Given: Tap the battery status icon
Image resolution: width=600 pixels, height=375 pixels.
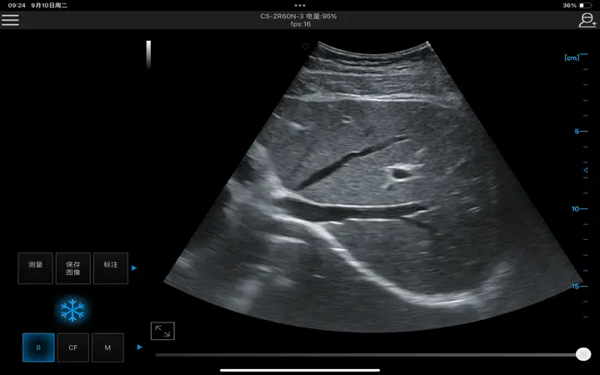Looking at the screenshot, I should (585, 5).
